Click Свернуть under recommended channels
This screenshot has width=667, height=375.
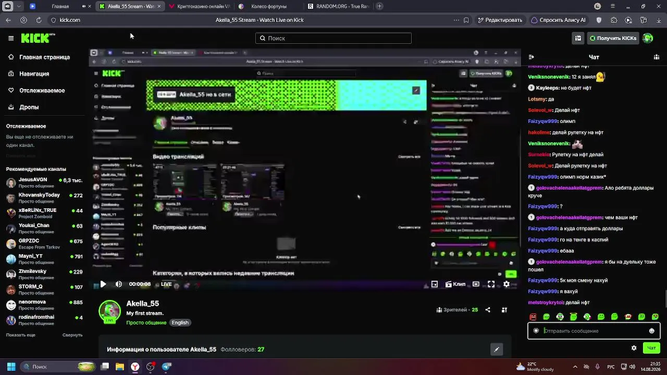[72, 335]
